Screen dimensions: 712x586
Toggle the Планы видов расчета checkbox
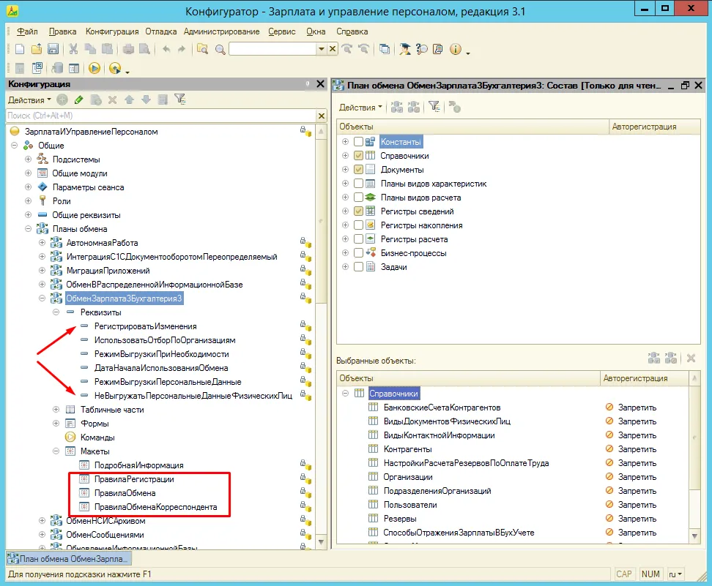pos(358,198)
